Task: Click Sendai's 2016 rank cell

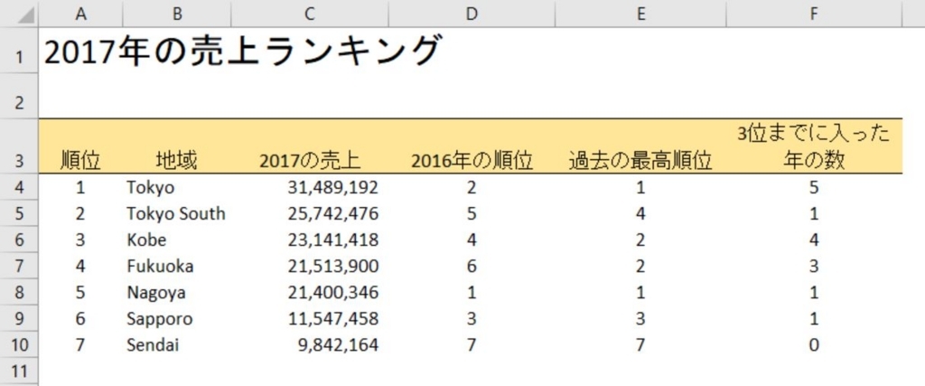Action: (x=472, y=344)
